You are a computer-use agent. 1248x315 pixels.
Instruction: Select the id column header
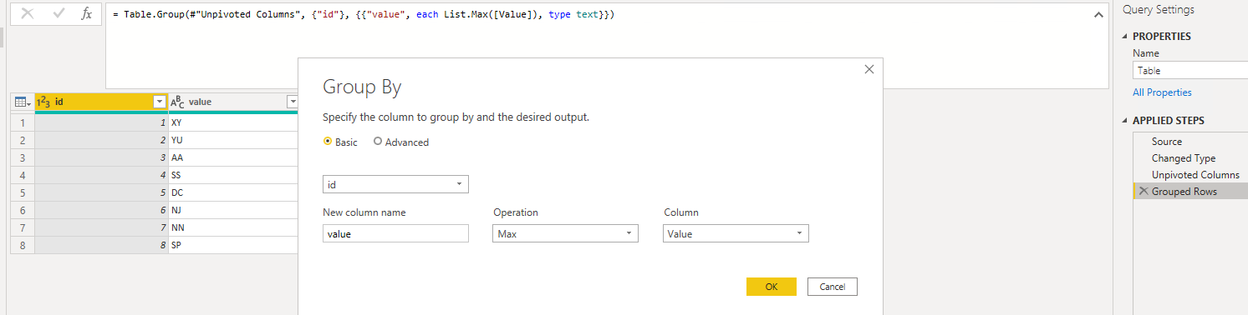(x=101, y=102)
